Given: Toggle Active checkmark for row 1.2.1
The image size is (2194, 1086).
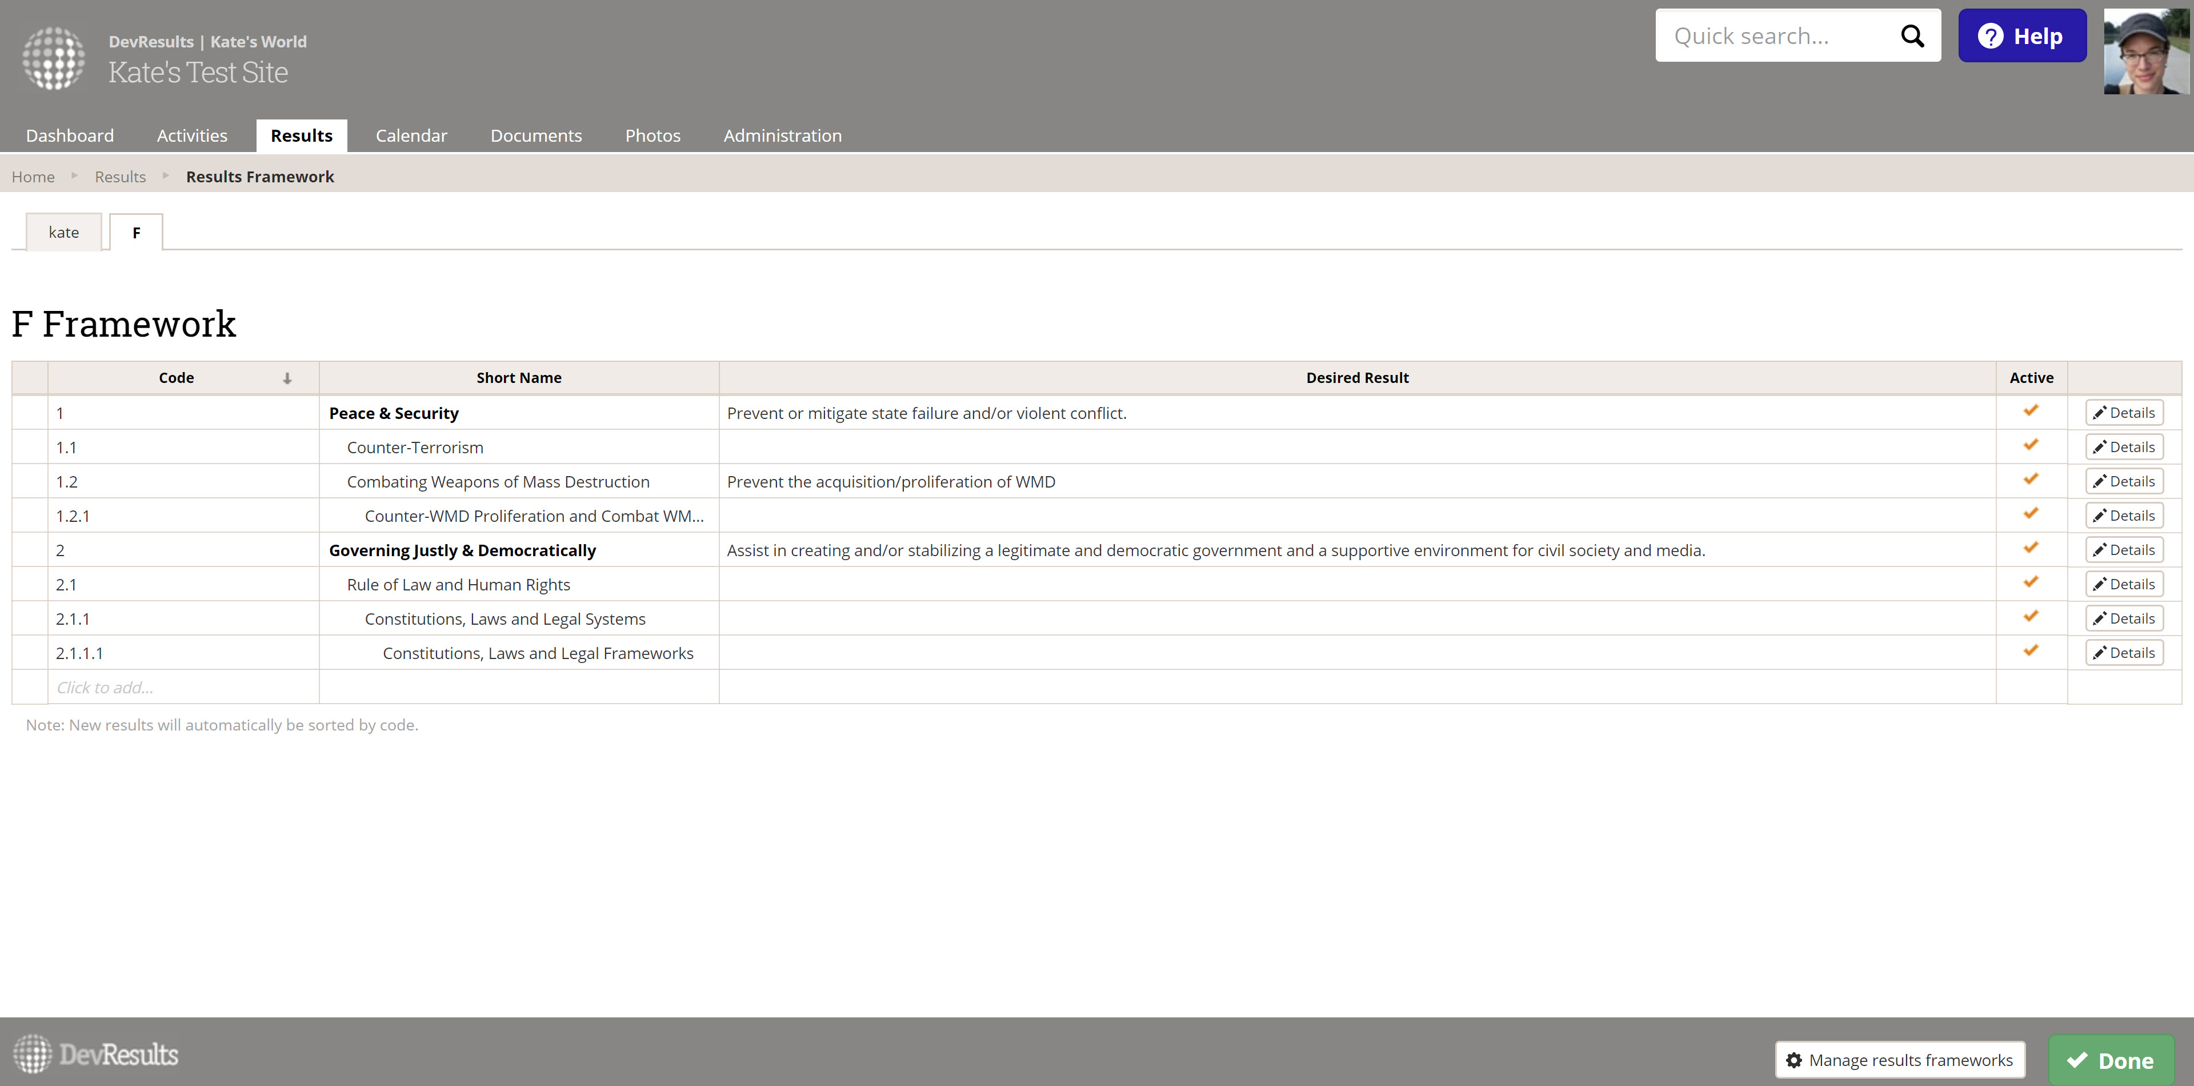Looking at the screenshot, I should [2031, 514].
